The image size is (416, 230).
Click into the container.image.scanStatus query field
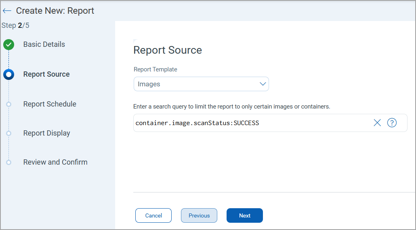tap(250, 123)
